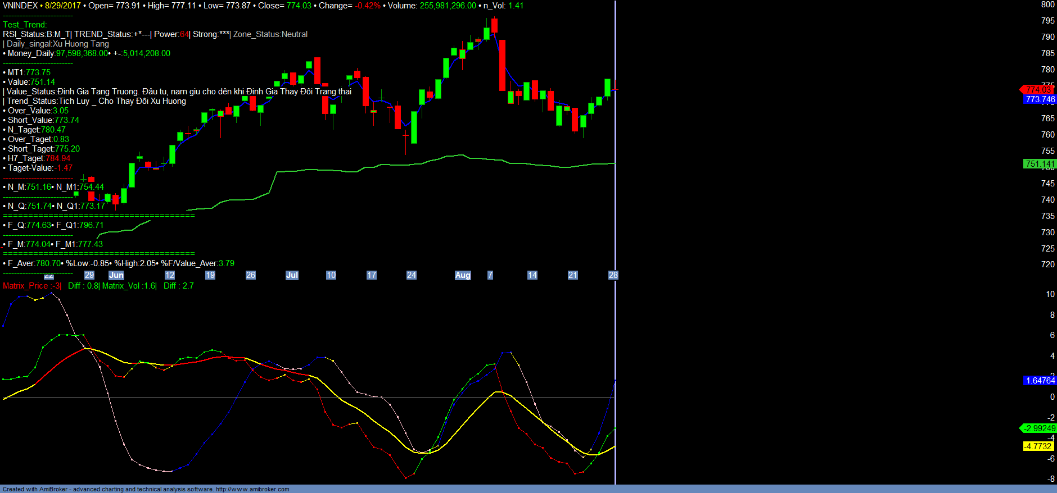Select date marker 29 on the time axis

(89, 275)
